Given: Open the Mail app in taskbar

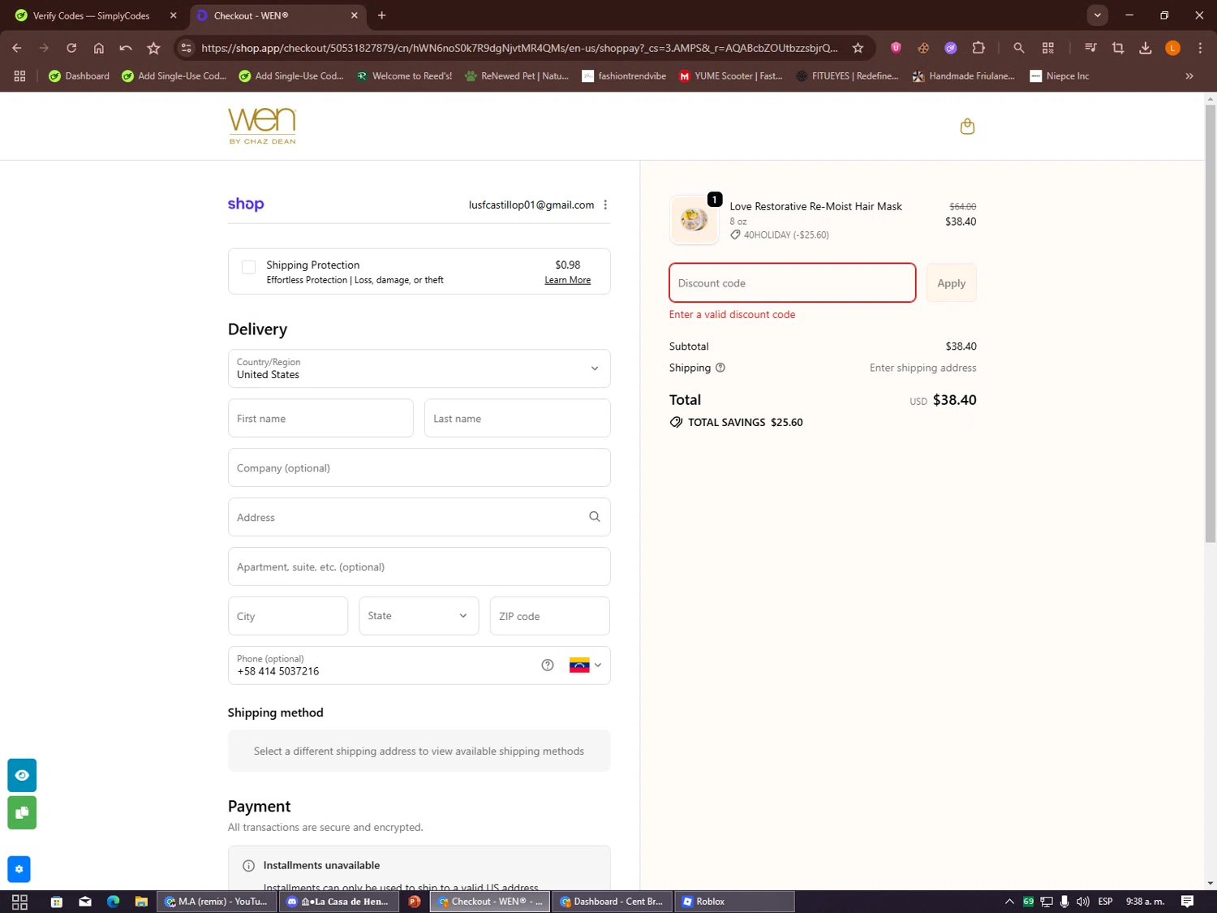Looking at the screenshot, I should (x=85, y=902).
